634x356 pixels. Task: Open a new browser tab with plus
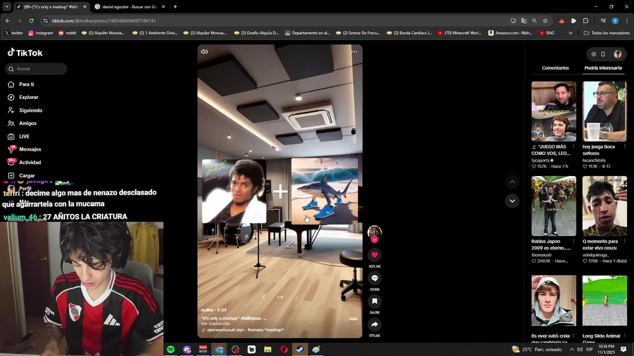point(175,7)
